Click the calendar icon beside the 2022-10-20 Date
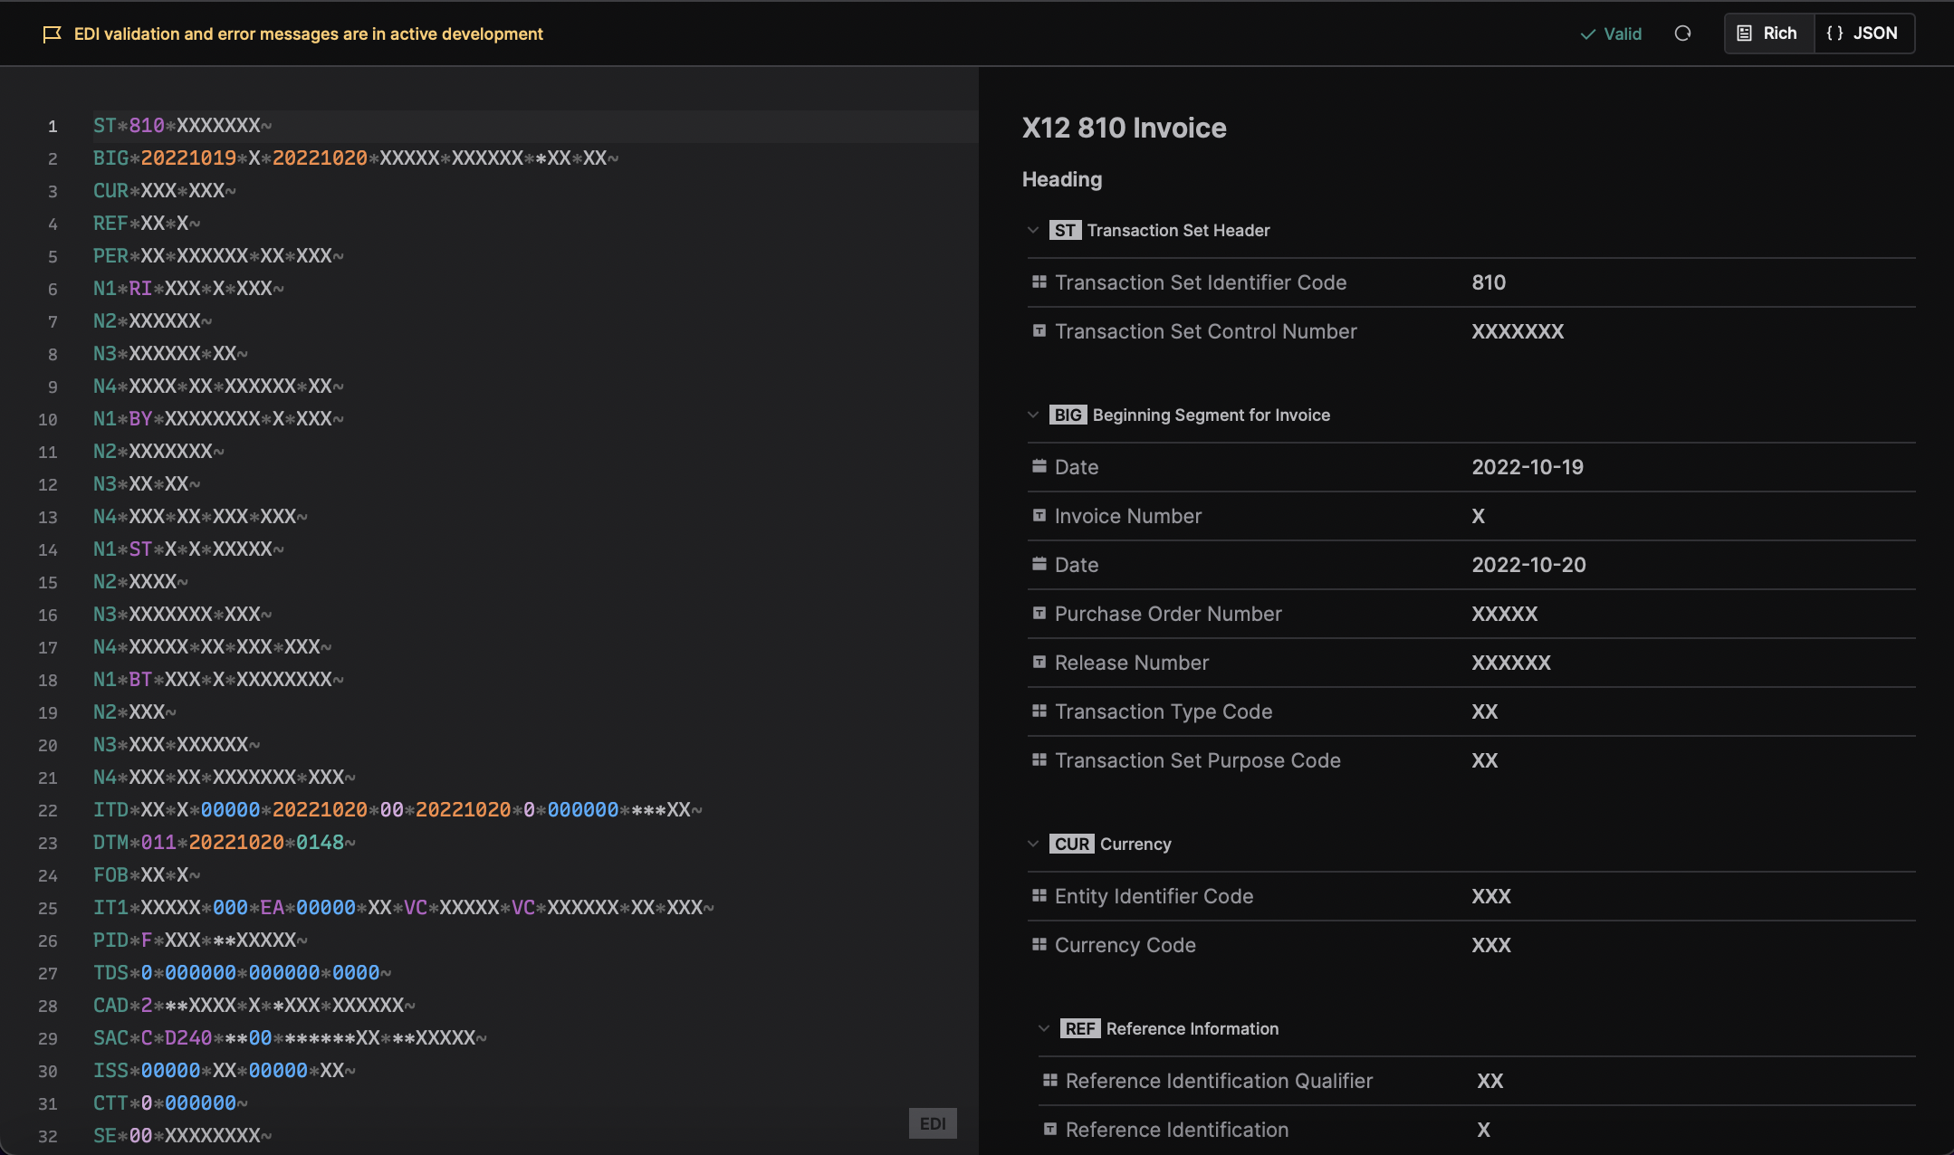Viewport: 1954px width, 1155px height. [1039, 565]
